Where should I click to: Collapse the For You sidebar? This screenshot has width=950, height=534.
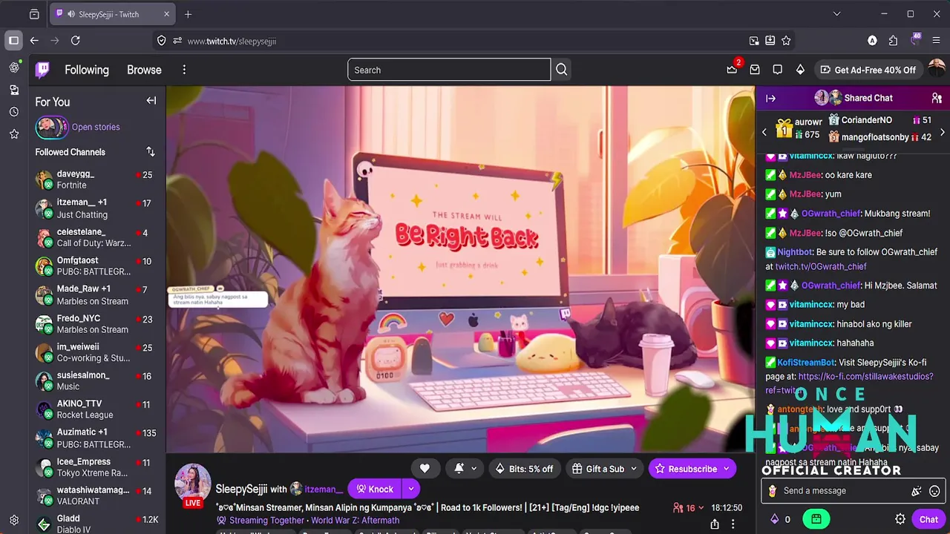click(151, 101)
